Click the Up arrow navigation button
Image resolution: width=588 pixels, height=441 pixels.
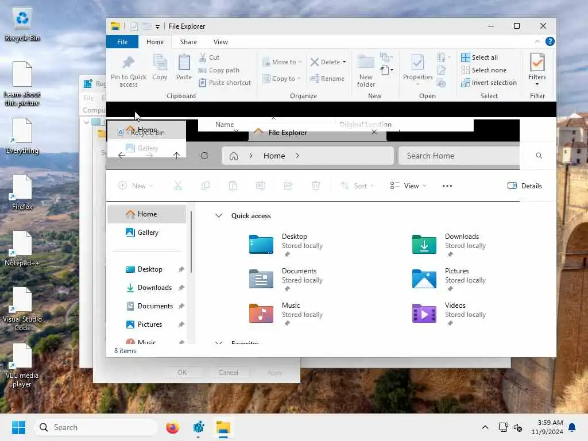click(x=177, y=155)
